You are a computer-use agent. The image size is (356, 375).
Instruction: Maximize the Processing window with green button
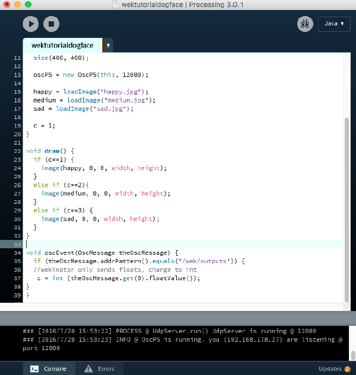(28, 5)
